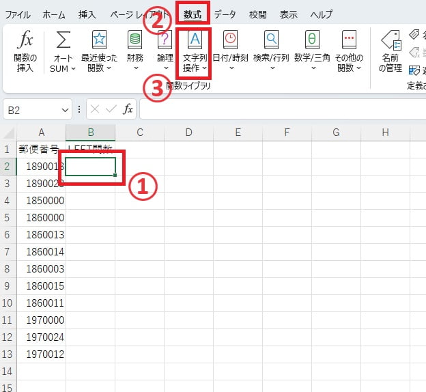Select column C header
Viewport: 426px width, 392px height.
(140, 132)
